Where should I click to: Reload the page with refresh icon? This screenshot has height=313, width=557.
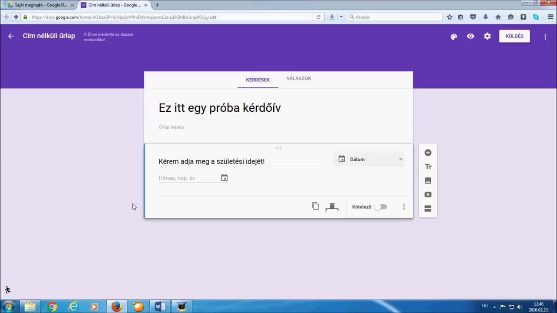319,17
